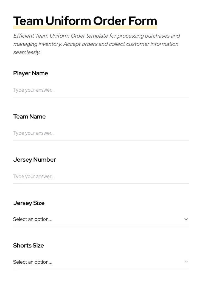Click the Player Name field label
202x281 pixels.
(x=30, y=73)
